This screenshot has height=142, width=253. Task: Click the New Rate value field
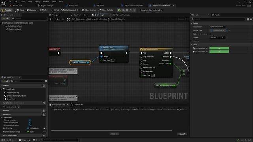click(x=112, y=60)
